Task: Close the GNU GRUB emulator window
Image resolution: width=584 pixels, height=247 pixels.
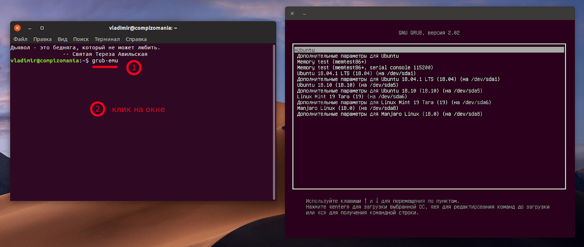Action: [292, 14]
